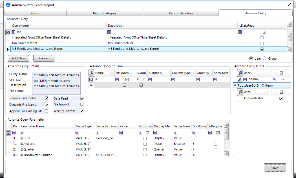Click the Add New button
Viewport: 296px width, 178px height.
click(x=18, y=58)
